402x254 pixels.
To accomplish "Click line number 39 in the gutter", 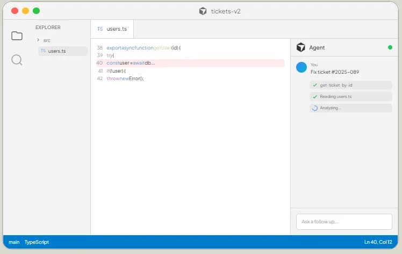I will [100, 55].
